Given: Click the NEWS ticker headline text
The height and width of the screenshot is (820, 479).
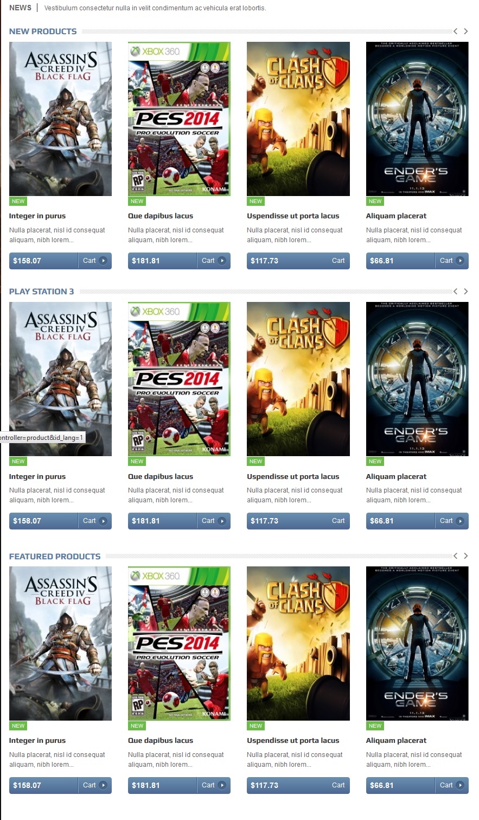Looking at the screenshot, I should [x=155, y=8].
